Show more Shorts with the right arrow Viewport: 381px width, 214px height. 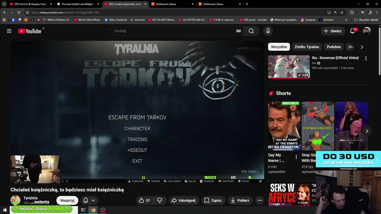pos(367,131)
